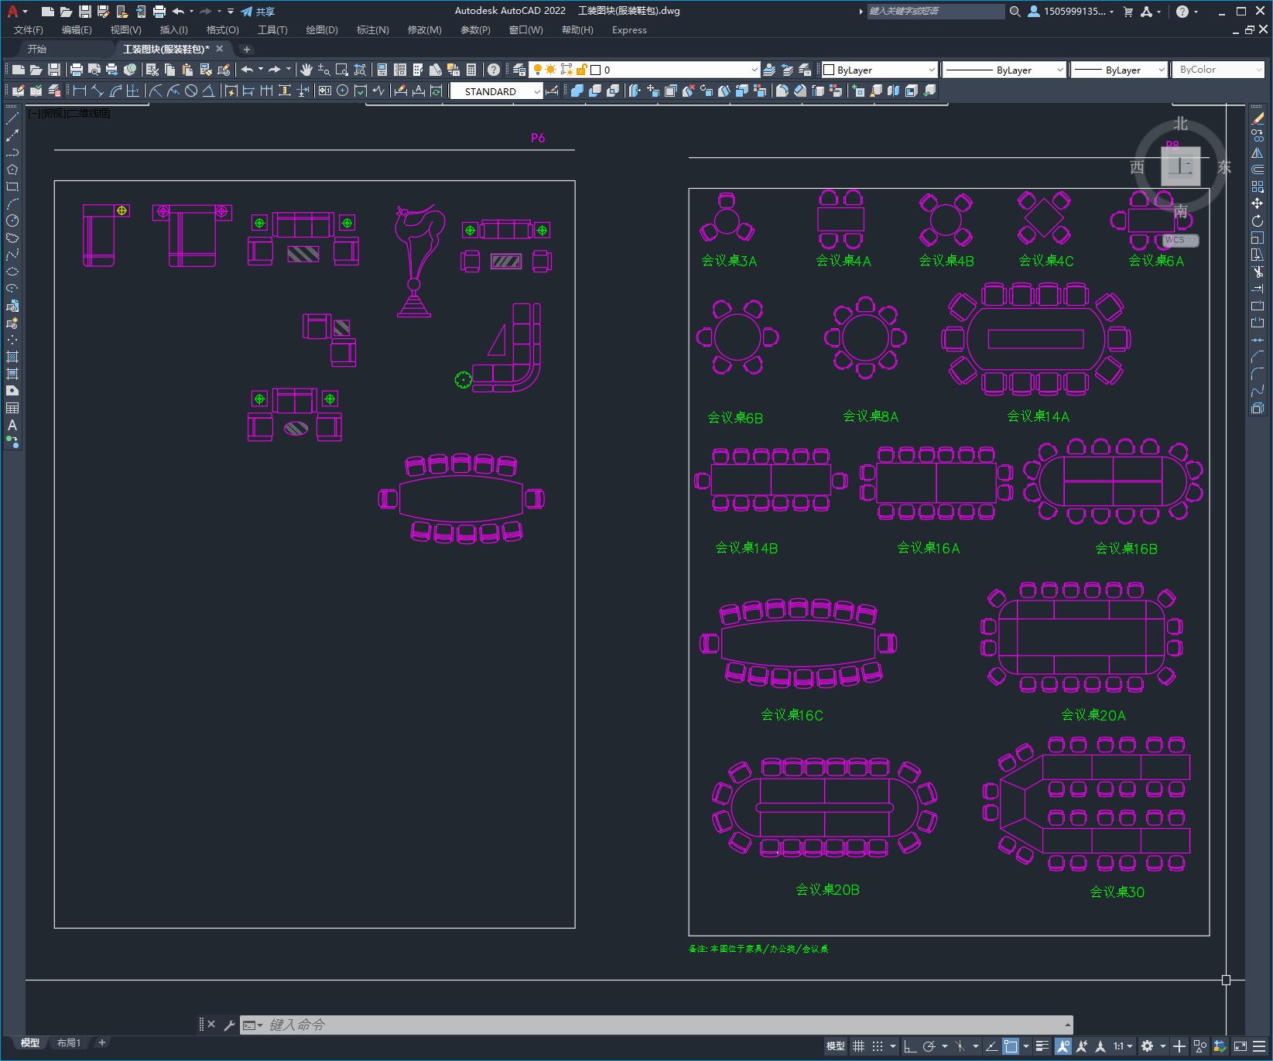Viewport: 1273px width, 1061px height.
Task: Open the Layer Properties manager icon
Action: (x=519, y=70)
